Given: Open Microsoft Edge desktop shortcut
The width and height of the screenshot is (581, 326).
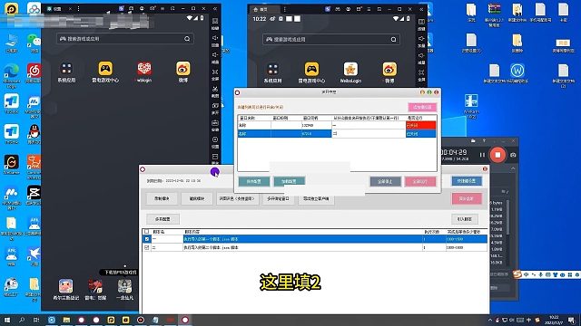Looking at the screenshot, I should click(11, 71).
